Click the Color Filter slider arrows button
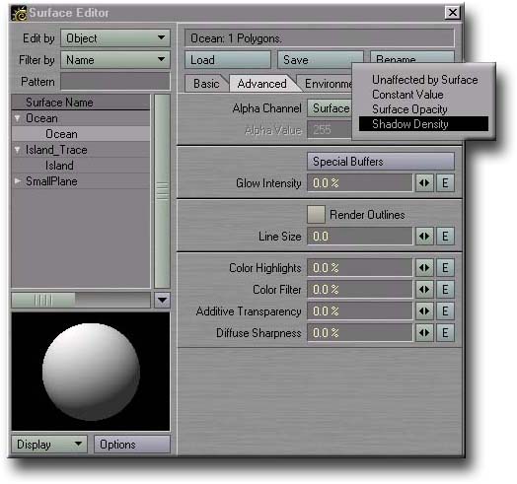Image resolution: width=517 pixels, height=484 pixels. (424, 289)
